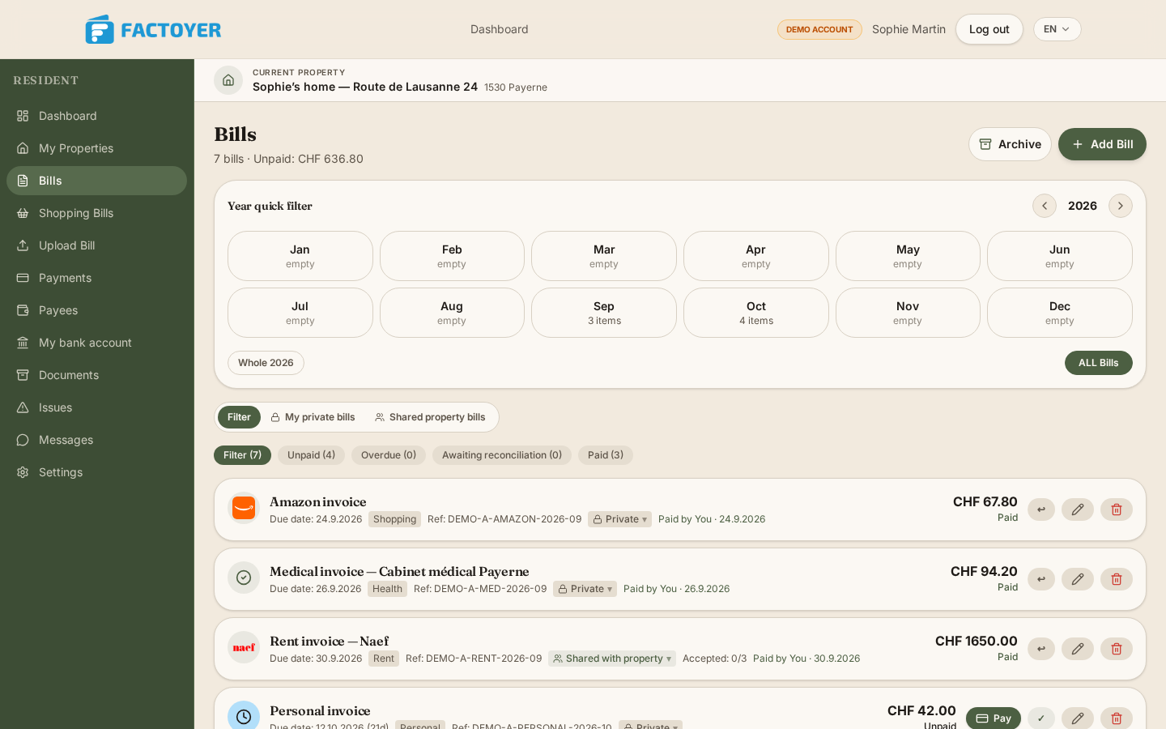Open Upload Bill in sidebar
This screenshot has height=729, width=1166.
pos(96,245)
